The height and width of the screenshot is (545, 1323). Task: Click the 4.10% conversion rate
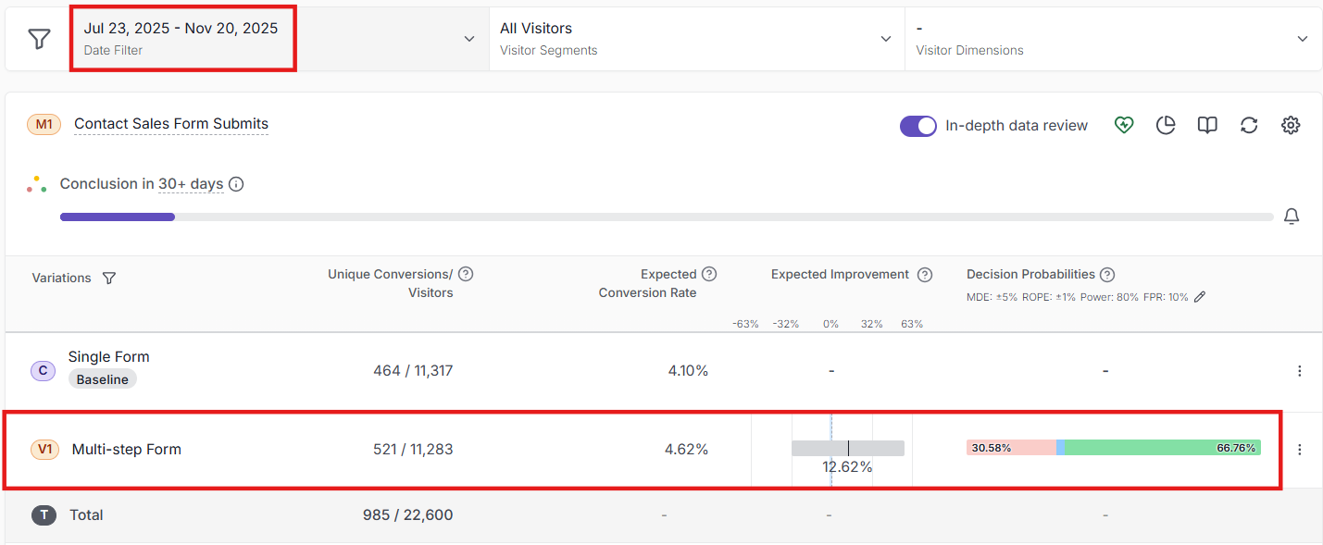688,371
